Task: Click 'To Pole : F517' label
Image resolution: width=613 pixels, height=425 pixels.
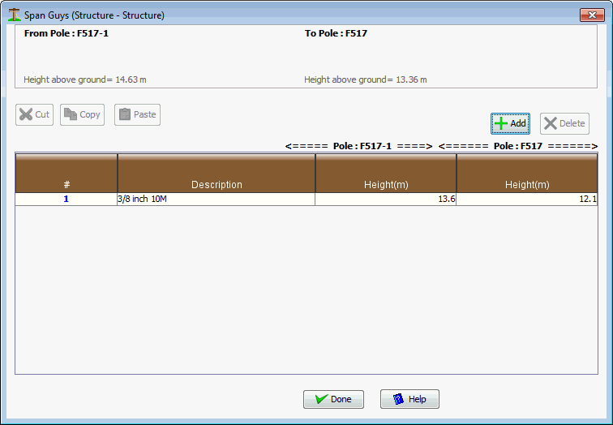Action: 336,33
